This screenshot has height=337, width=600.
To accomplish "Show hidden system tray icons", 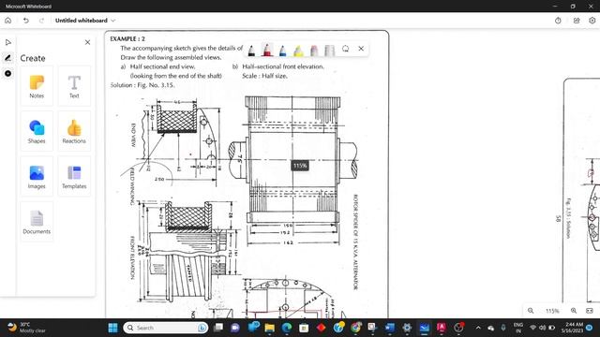I will [x=478, y=328].
